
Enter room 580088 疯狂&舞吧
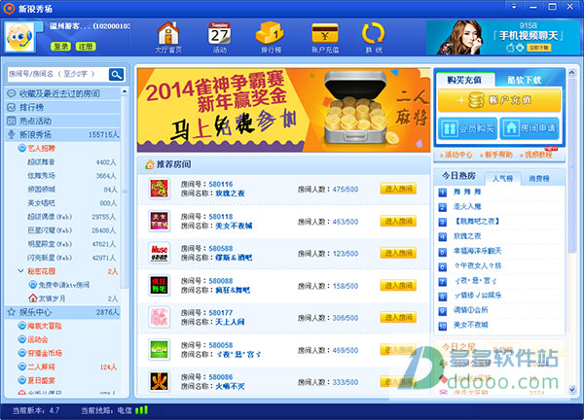[398, 285]
